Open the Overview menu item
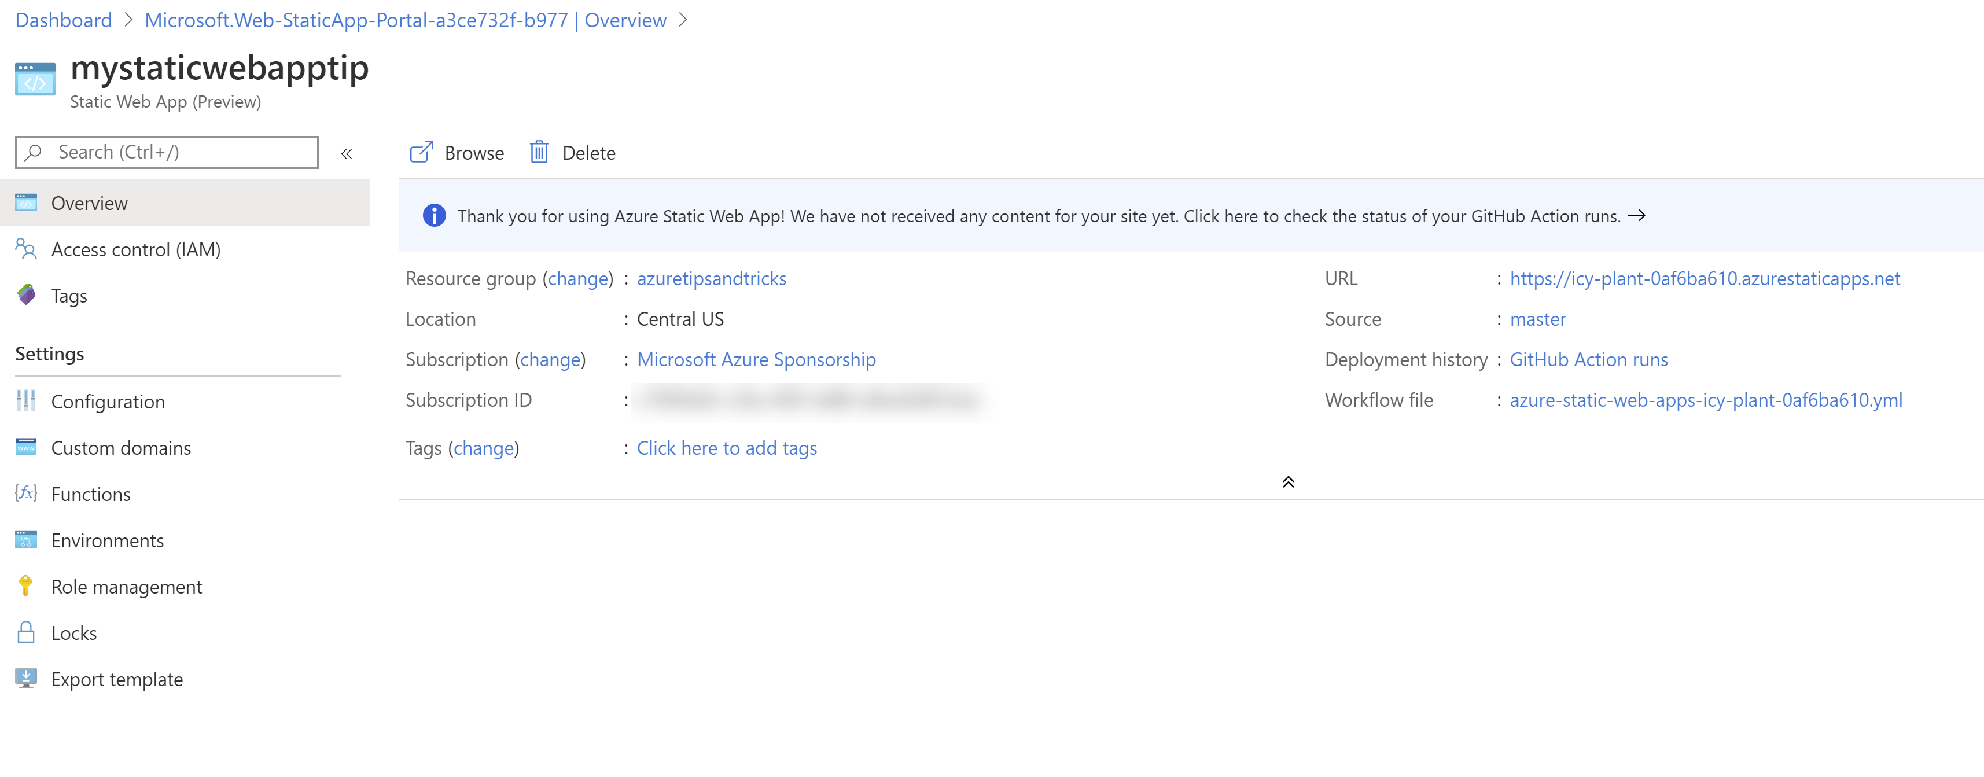1984x777 pixels. (185, 203)
